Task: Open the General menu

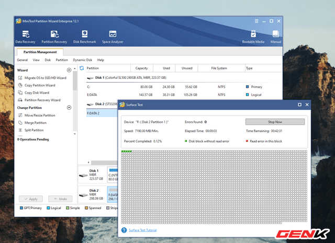Action: (x=23, y=60)
